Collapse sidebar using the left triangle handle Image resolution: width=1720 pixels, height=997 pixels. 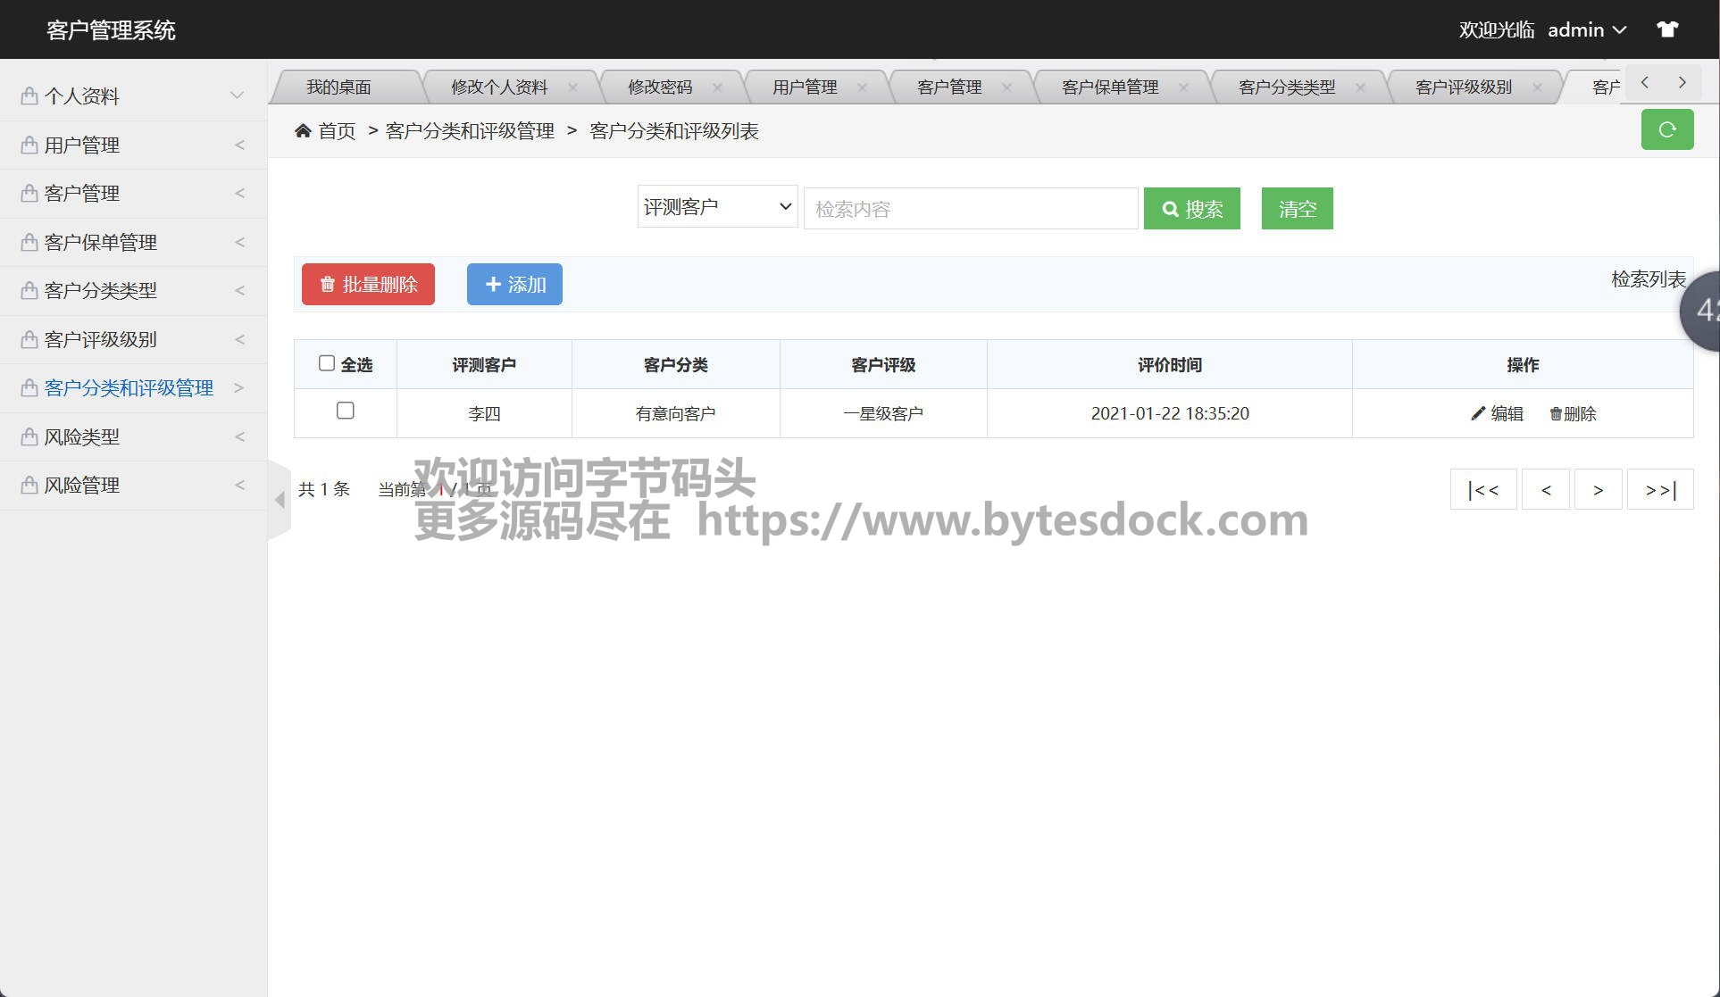[280, 500]
